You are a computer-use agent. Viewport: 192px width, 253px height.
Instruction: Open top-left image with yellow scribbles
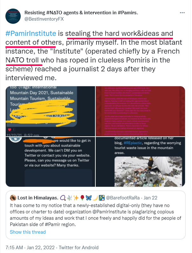pyautogui.click(x=50, y=111)
